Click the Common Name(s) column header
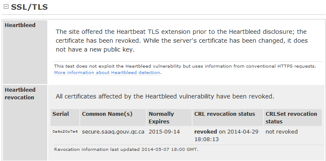The width and height of the screenshot is (326, 161). 107,114
